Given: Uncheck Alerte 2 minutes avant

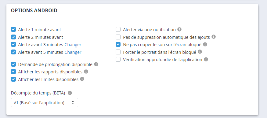Looking at the screenshot, I should (x=13, y=37).
